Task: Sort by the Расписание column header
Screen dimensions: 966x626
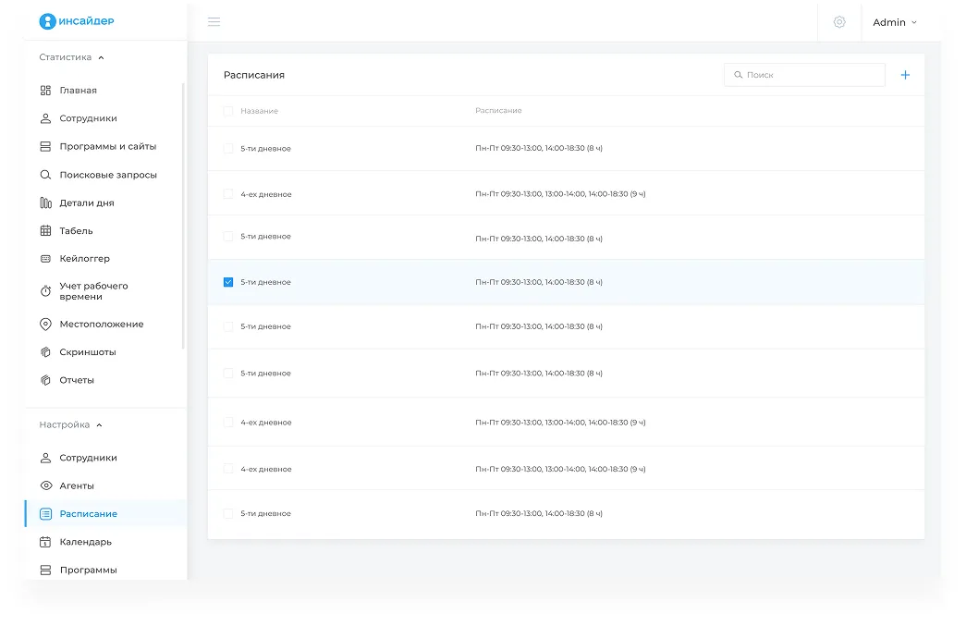Action: pos(498,111)
